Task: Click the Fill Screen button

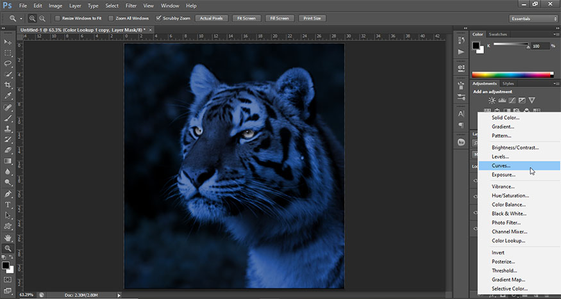Action: click(x=280, y=18)
